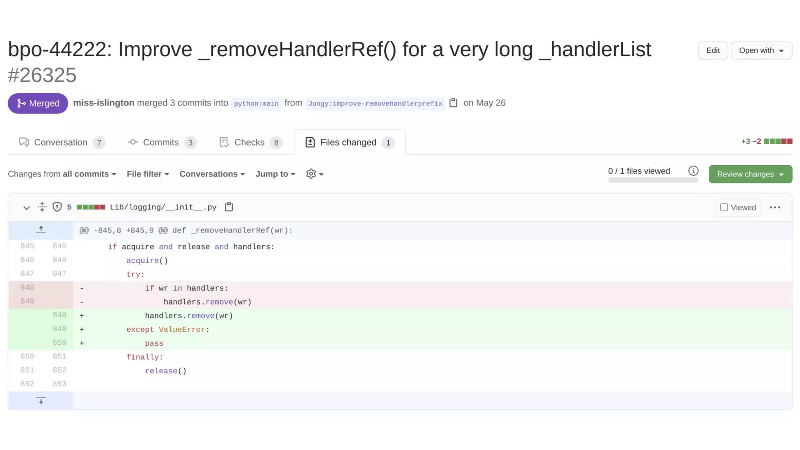
Task: Expand the Review changes dropdown
Action: (750, 174)
